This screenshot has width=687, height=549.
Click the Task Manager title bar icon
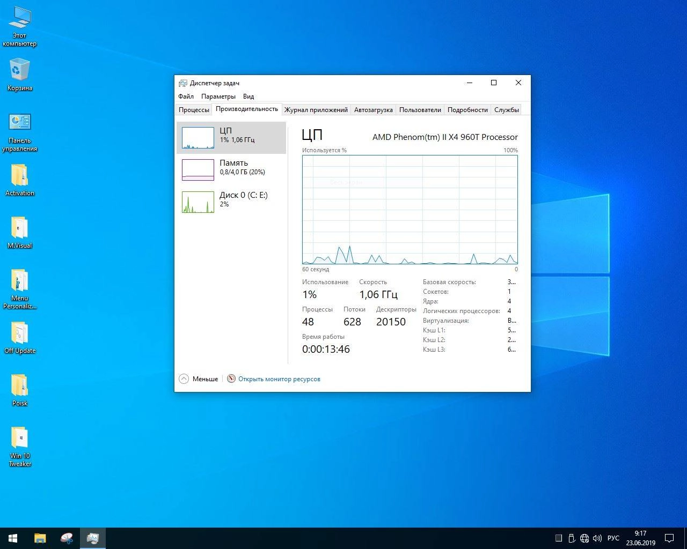183,83
